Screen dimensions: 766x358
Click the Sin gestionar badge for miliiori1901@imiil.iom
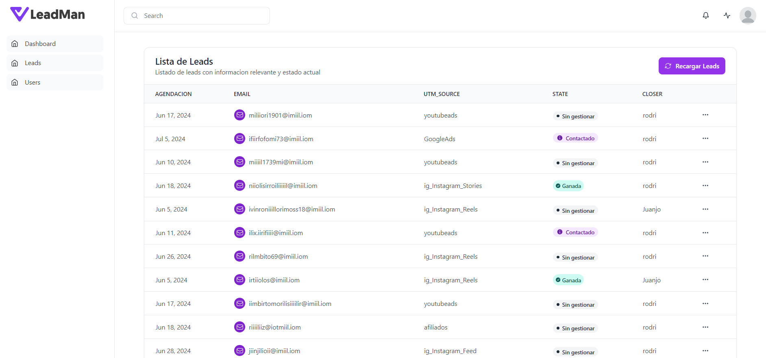[x=575, y=116]
